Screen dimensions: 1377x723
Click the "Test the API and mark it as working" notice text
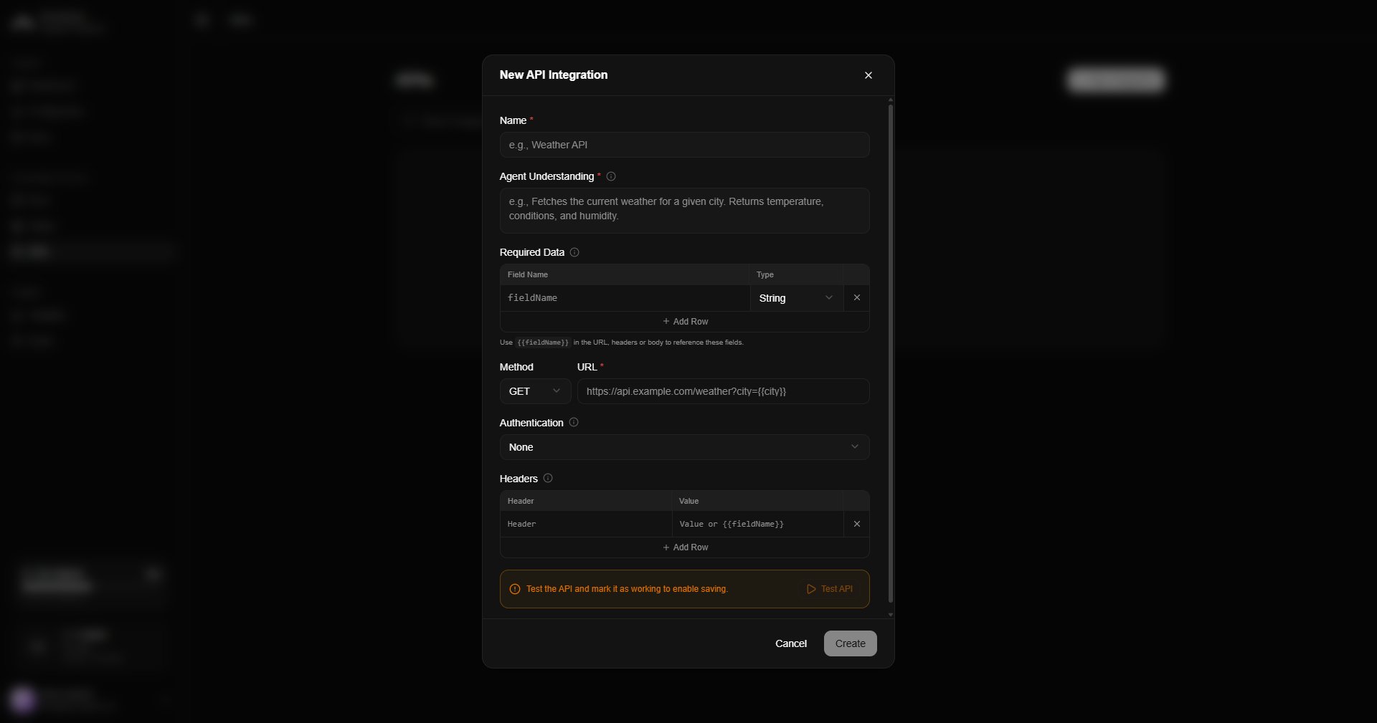click(627, 589)
